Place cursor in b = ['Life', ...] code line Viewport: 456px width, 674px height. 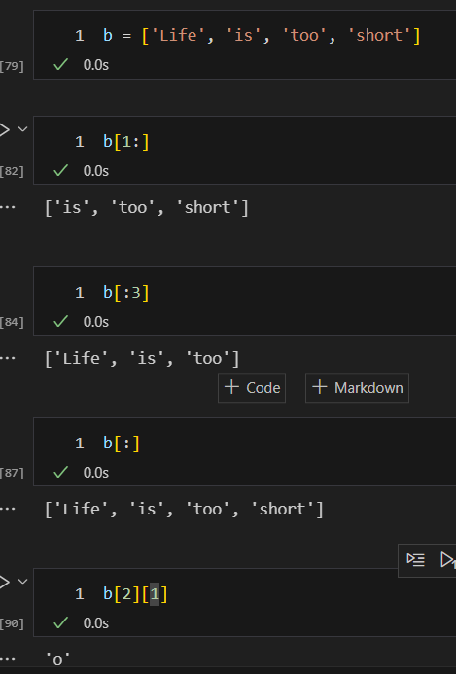pos(262,35)
